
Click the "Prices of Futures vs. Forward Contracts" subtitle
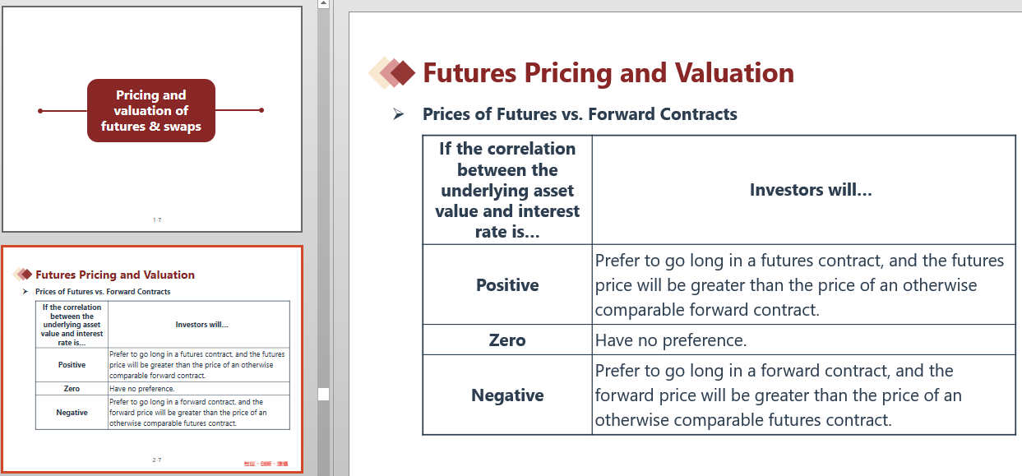tap(580, 114)
